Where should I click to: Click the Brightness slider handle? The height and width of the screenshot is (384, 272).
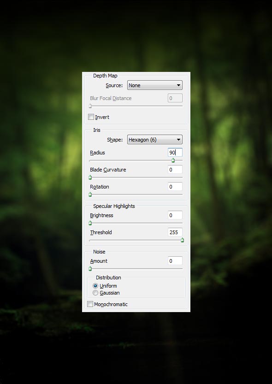(90, 223)
